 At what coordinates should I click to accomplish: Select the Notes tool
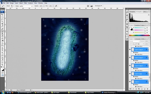[2, 58]
